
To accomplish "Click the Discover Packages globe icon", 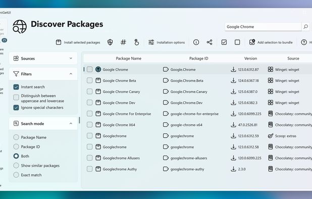I will (20, 26).
